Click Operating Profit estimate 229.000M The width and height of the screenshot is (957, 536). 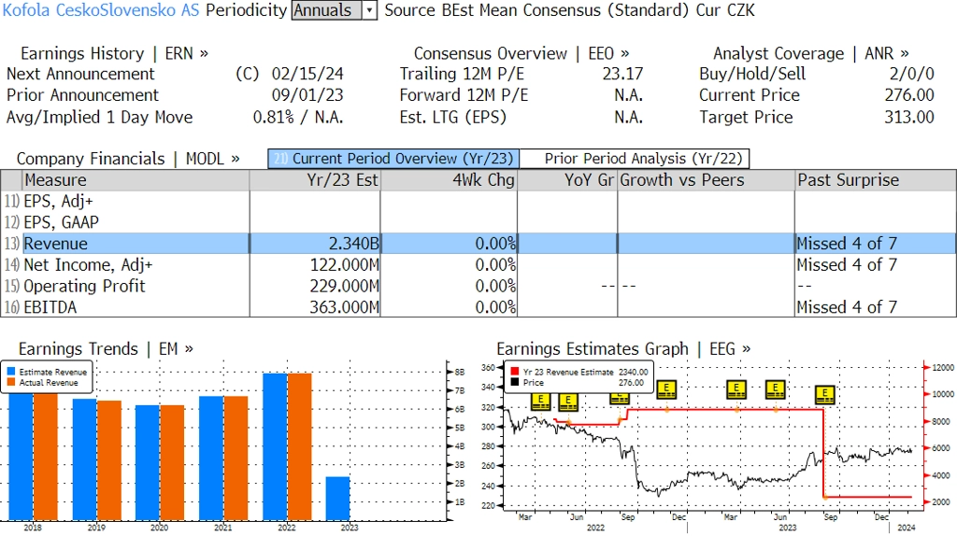(344, 286)
